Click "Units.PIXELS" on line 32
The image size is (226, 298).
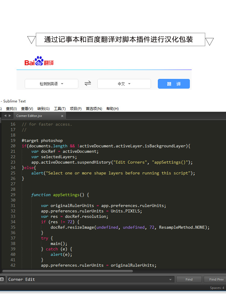pos(125,211)
